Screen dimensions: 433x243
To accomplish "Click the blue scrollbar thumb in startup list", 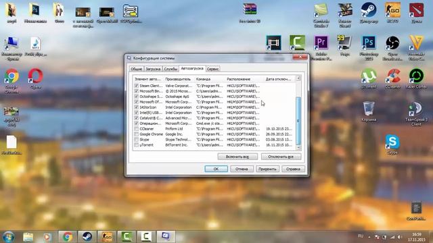I will click(298, 121).
